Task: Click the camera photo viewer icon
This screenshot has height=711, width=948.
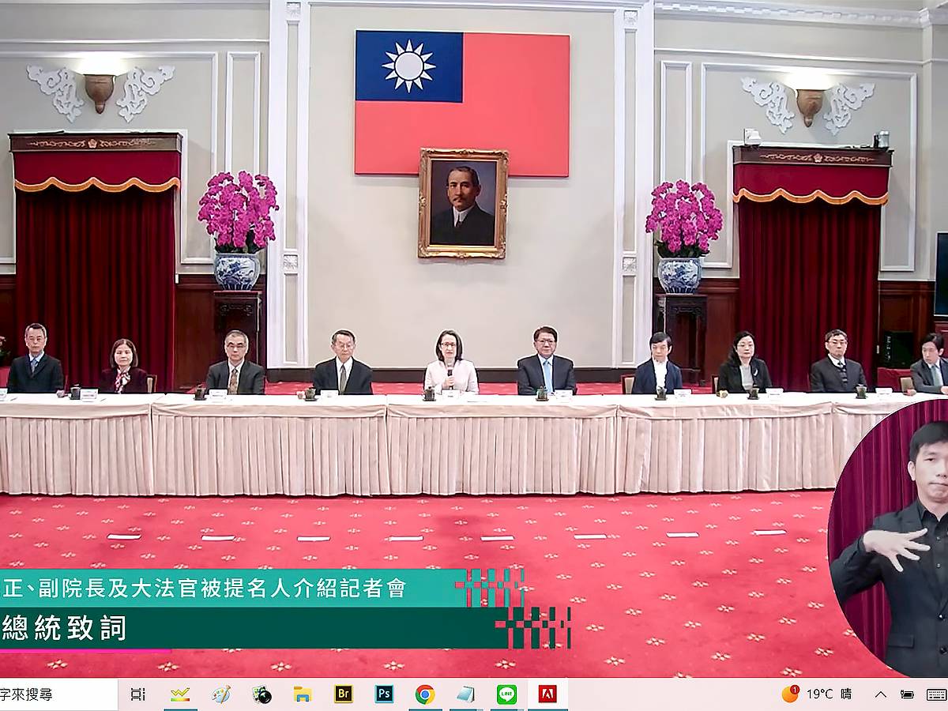Action: coord(261,694)
